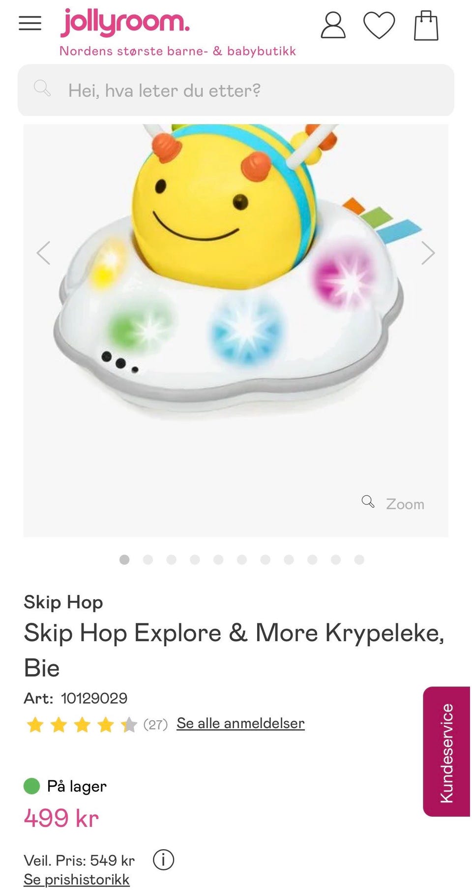Select the fifth image carousel dot
The height and width of the screenshot is (895, 472).
pyautogui.click(x=218, y=559)
